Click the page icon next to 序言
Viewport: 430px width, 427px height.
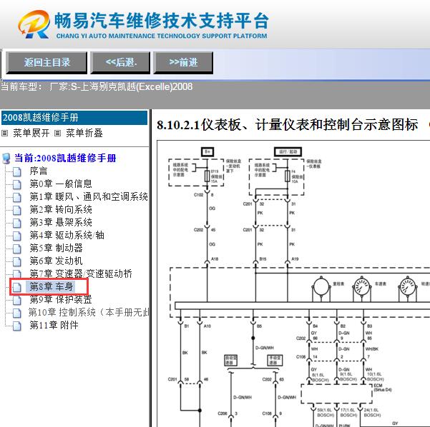(17, 171)
